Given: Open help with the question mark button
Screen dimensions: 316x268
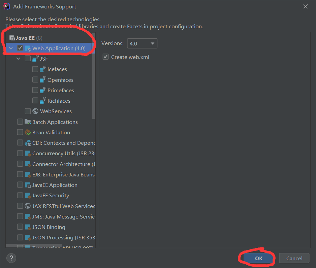Looking at the screenshot, I should coord(11,258).
